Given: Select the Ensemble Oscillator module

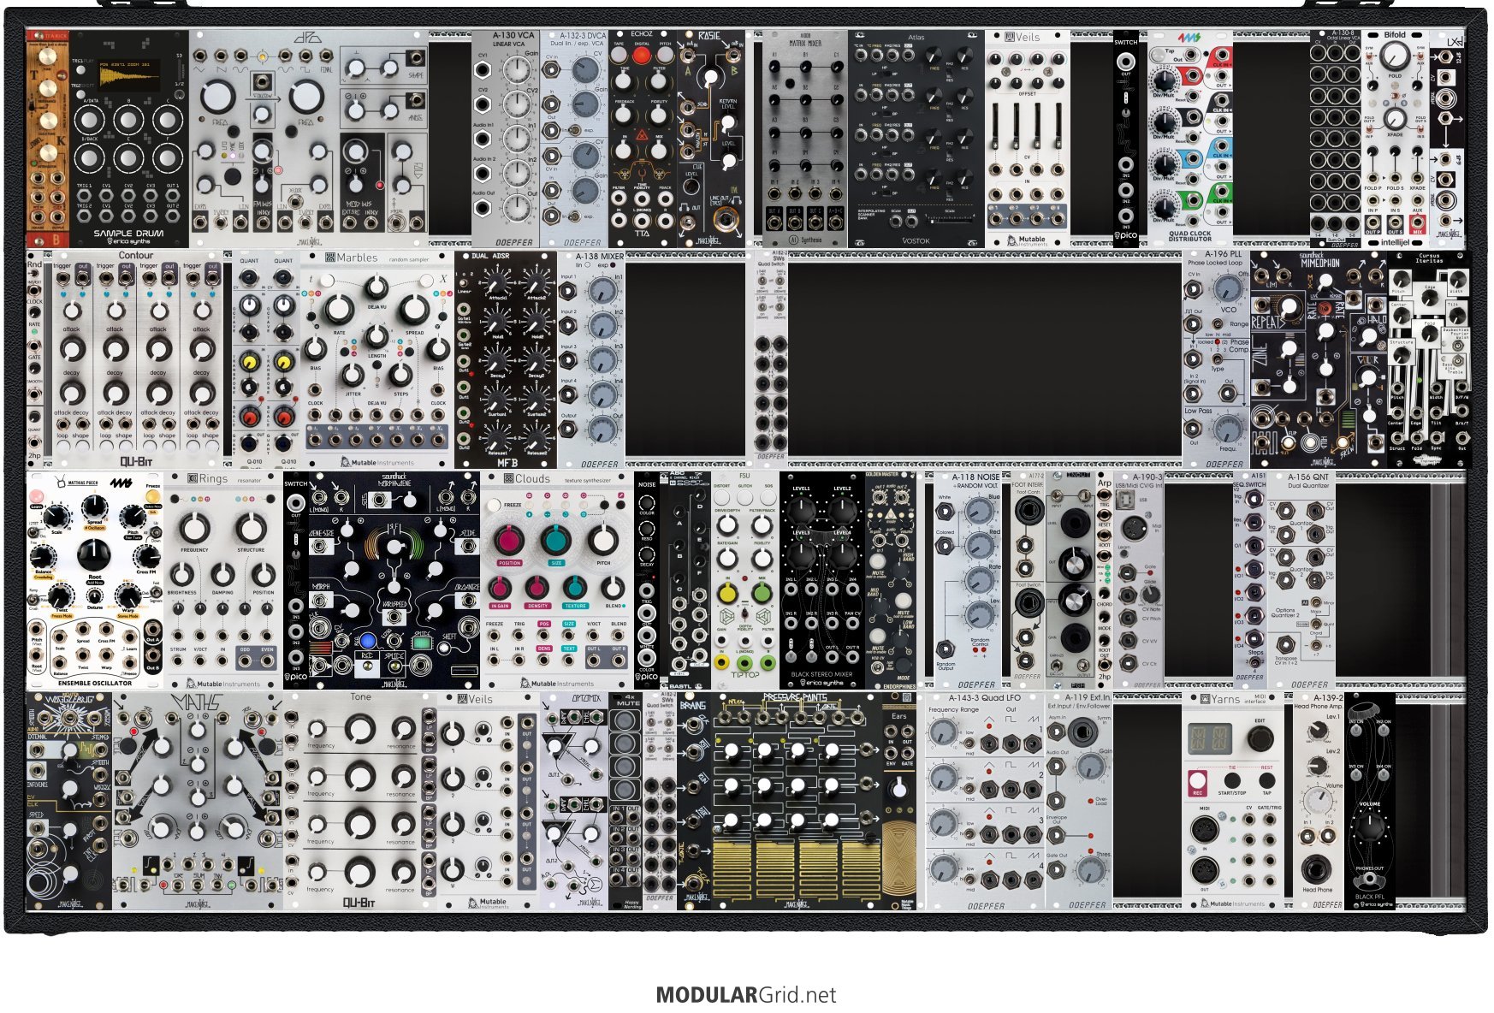Looking at the screenshot, I should (95, 580).
